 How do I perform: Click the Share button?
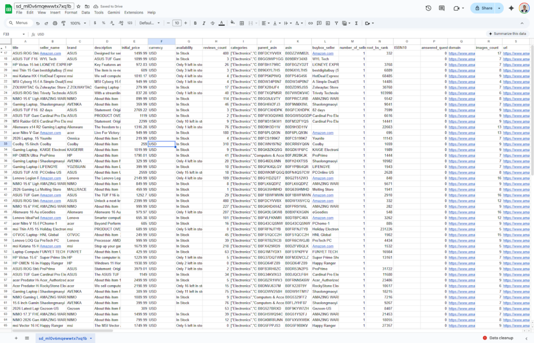(483, 8)
